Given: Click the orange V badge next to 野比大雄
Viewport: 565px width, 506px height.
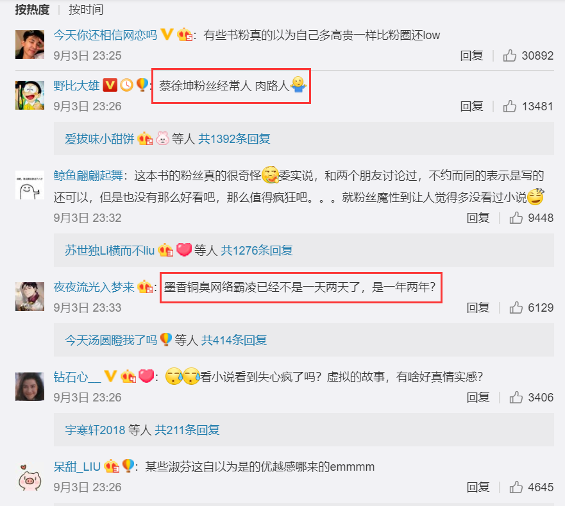Looking at the screenshot, I should pos(110,85).
